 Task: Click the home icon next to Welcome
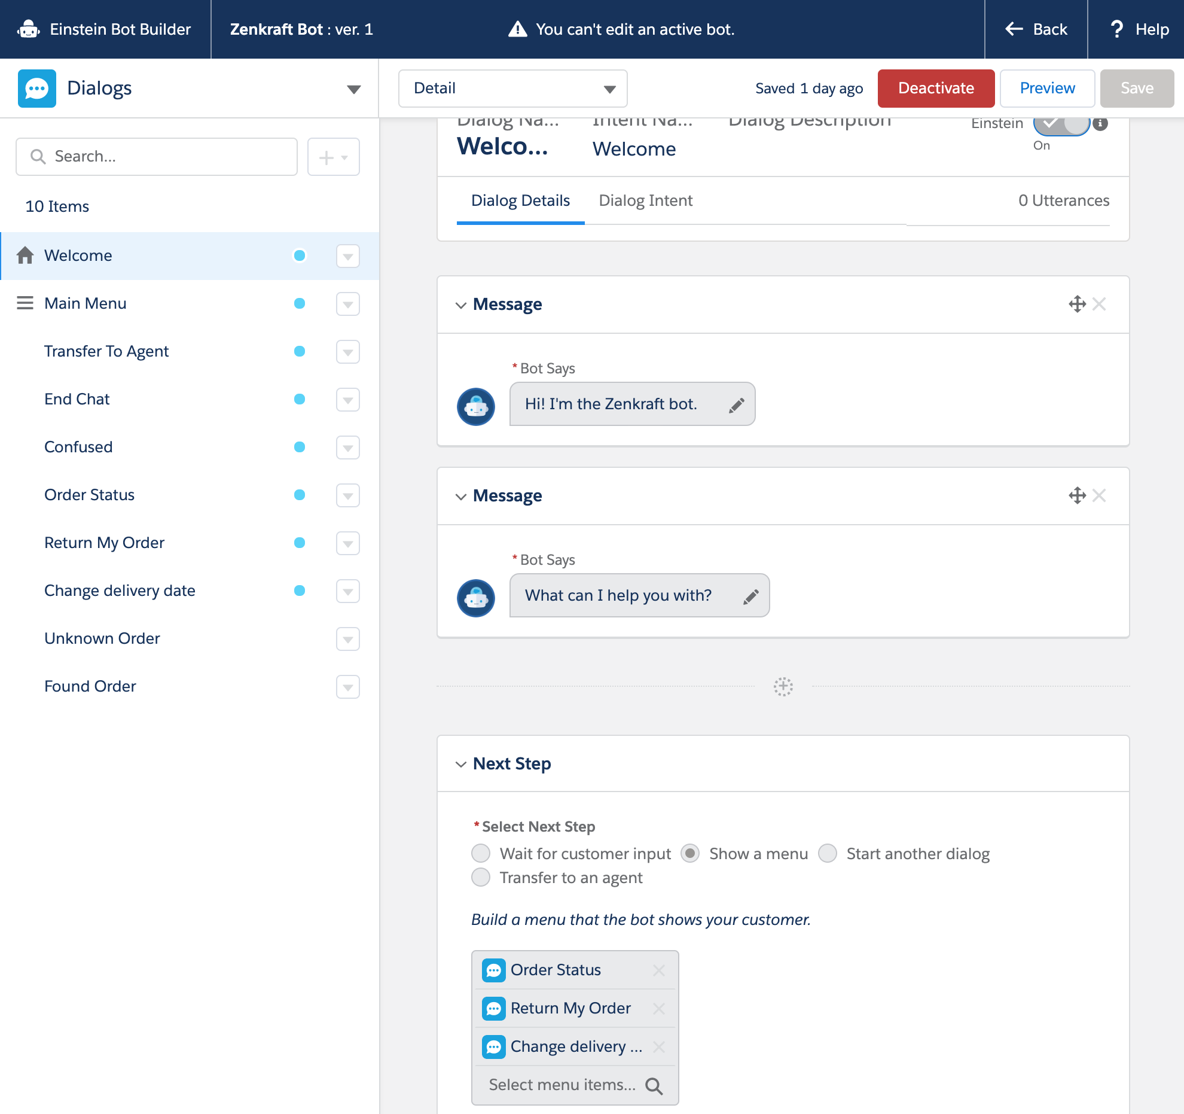(25, 255)
